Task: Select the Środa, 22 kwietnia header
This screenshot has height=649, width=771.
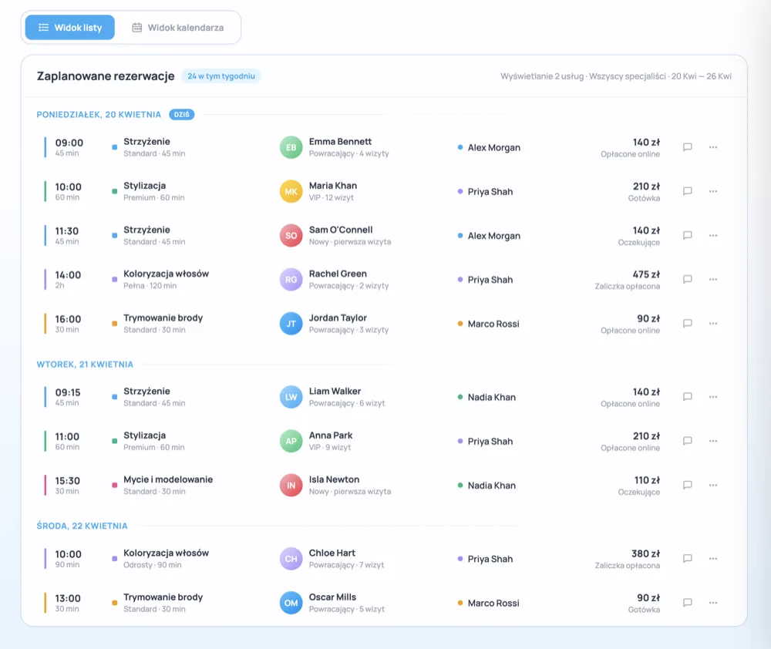Action: tap(82, 526)
